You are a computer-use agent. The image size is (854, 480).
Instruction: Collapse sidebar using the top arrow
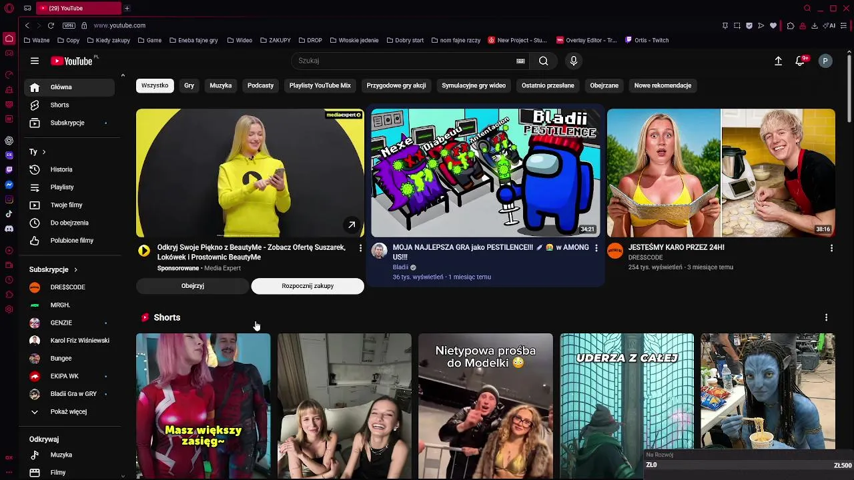(x=123, y=75)
